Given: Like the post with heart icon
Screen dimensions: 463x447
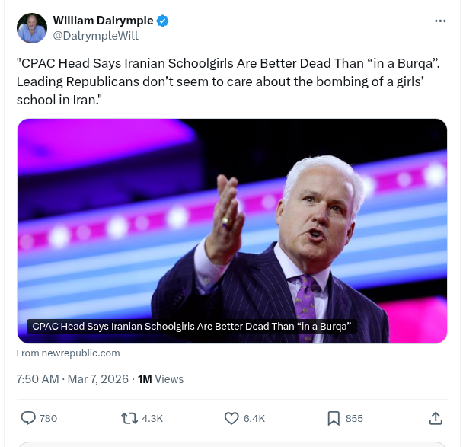Looking at the screenshot, I should pyautogui.click(x=231, y=418).
